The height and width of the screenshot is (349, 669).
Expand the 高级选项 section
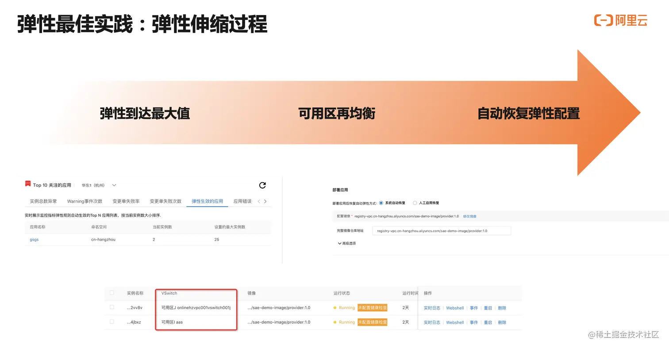(x=346, y=243)
